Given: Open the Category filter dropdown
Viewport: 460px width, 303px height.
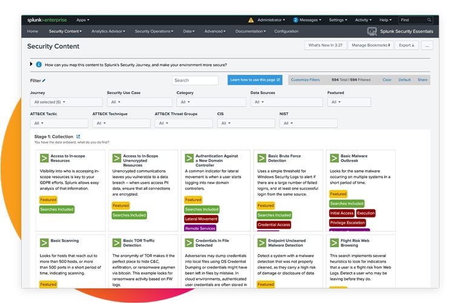Looking at the screenshot, I should 211,102.
